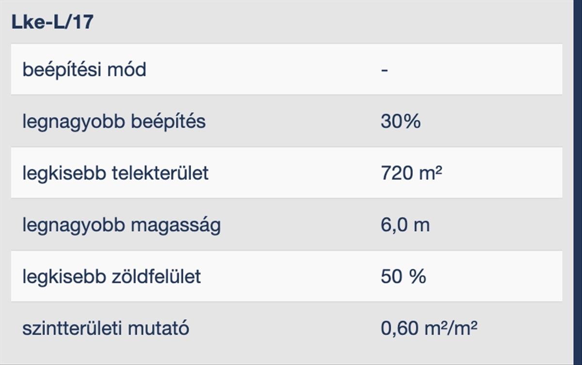
Task: Click the 6,0 m height value
Action: click(405, 225)
